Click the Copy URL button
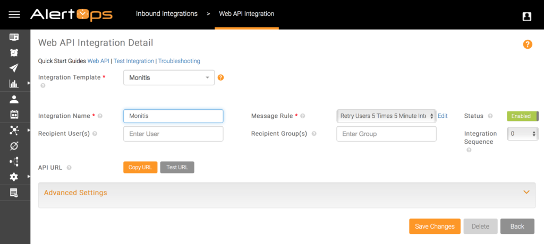This screenshot has width=544, height=244. point(140,168)
